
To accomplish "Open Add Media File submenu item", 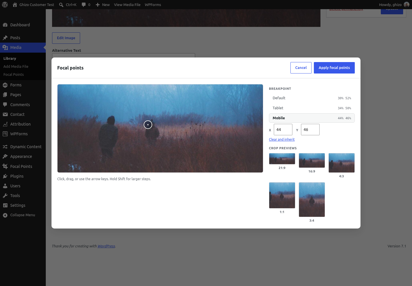I will coord(16,66).
